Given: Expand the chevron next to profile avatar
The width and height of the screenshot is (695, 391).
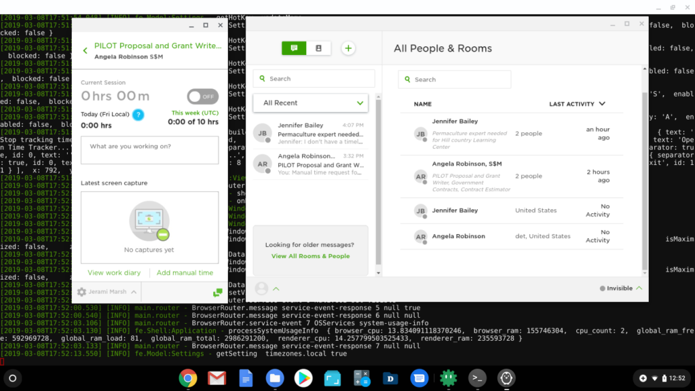Looking at the screenshot, I should [276, 288].
